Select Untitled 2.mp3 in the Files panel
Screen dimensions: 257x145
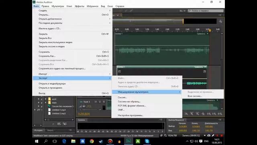pyautogui.click(x=59, y=114)
